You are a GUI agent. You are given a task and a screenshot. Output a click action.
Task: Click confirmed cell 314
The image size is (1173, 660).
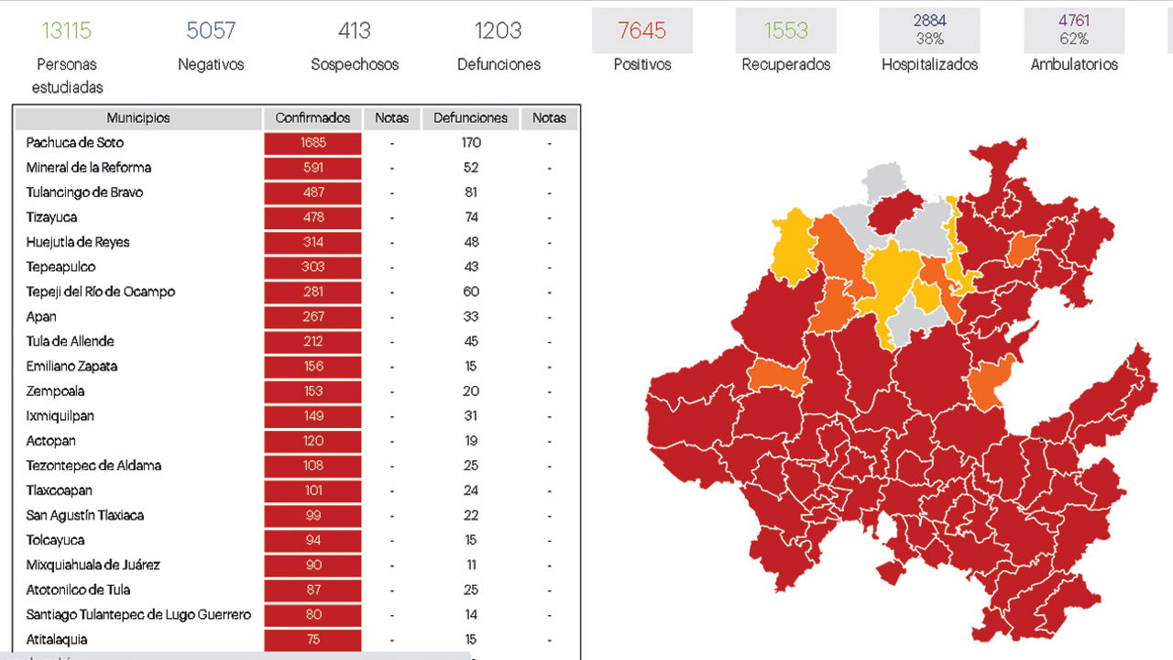312,242
